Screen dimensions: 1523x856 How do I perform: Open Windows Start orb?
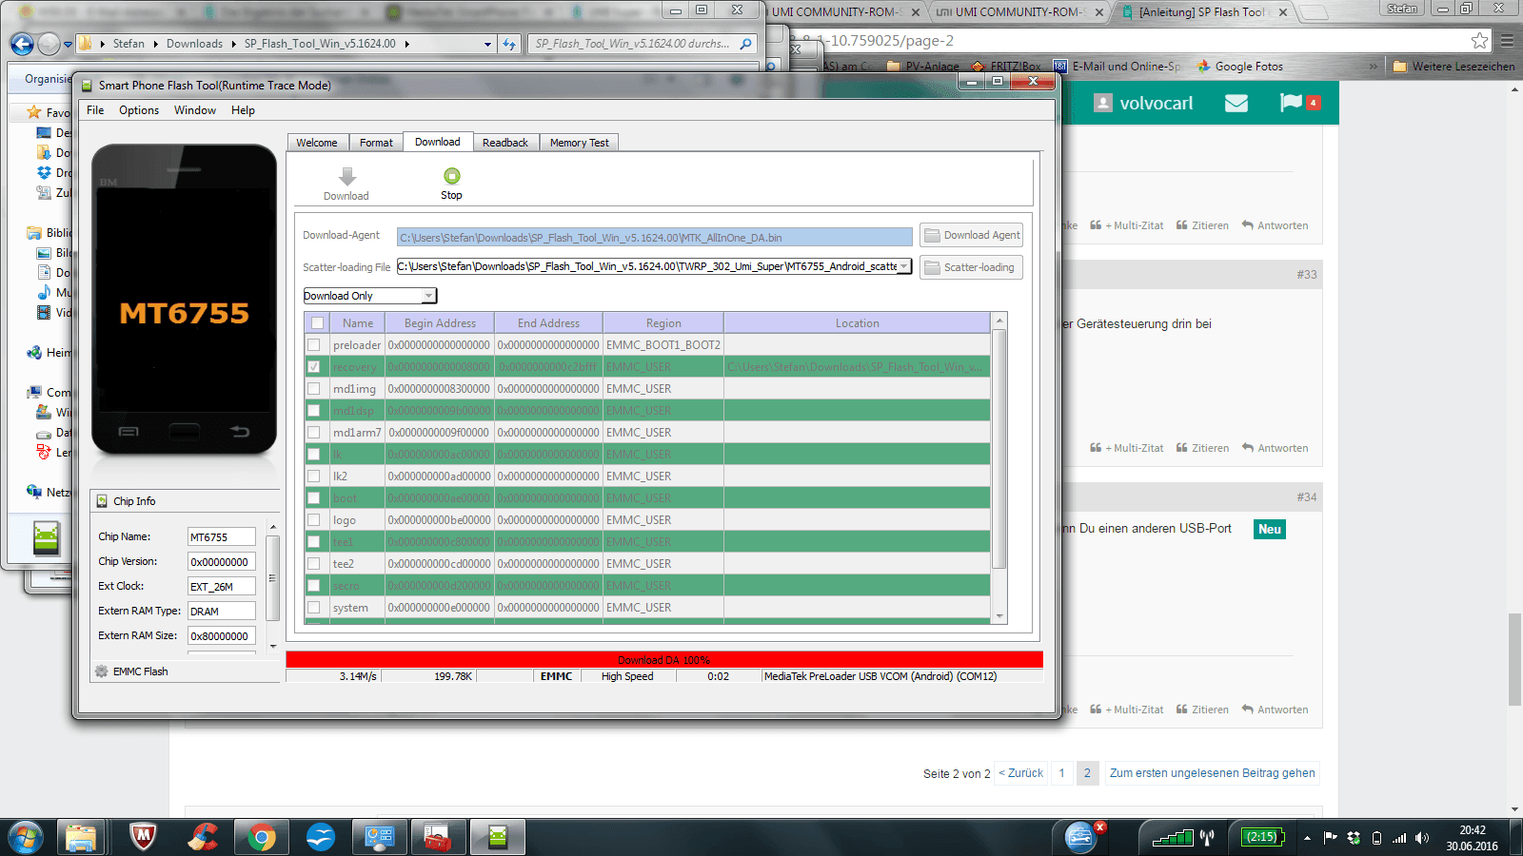click(25, 837)
